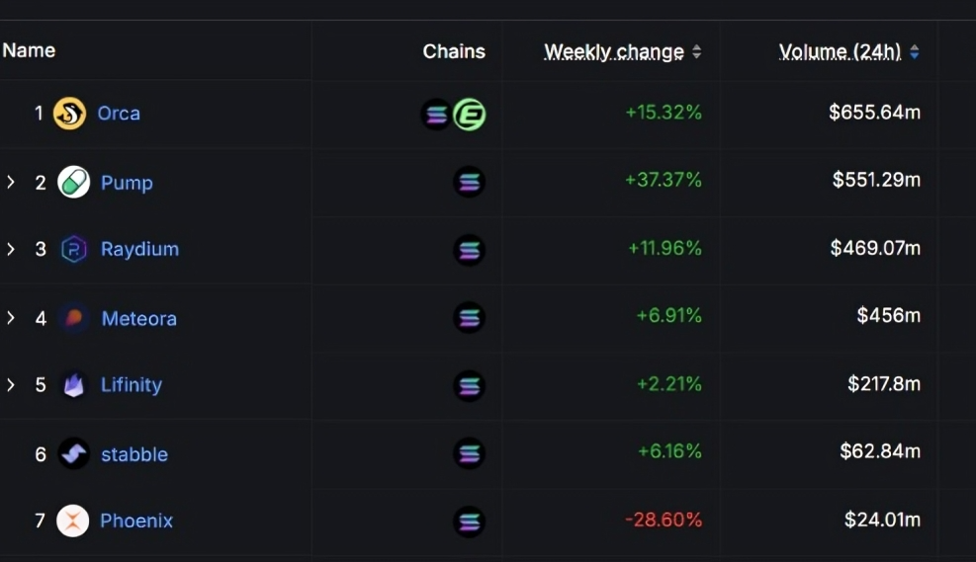Click the Pump pill logo icon

[74, 182]
